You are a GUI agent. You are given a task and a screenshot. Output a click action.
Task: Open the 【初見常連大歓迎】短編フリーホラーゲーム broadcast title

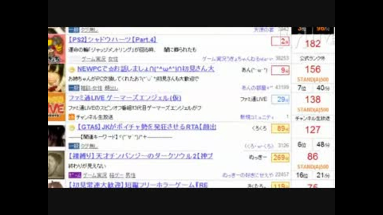click(138, 185)
